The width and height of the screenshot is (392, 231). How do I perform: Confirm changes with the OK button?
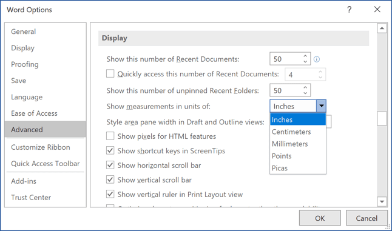point(320,218)
